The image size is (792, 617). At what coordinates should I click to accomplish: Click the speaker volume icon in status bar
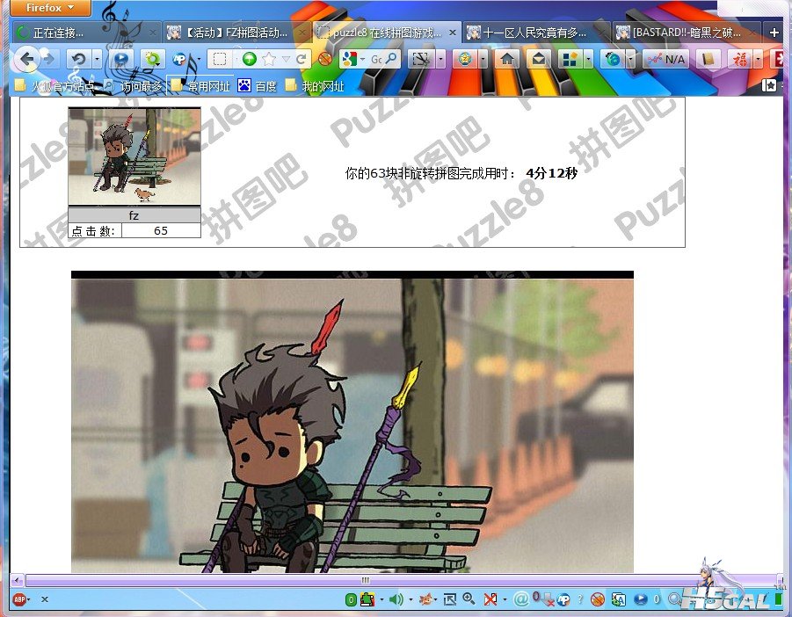pyautogui.click(x=396, y=599)
